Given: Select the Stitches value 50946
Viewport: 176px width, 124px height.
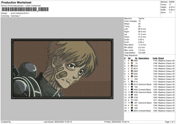Looking at the screenshot, I should point(172,2).
